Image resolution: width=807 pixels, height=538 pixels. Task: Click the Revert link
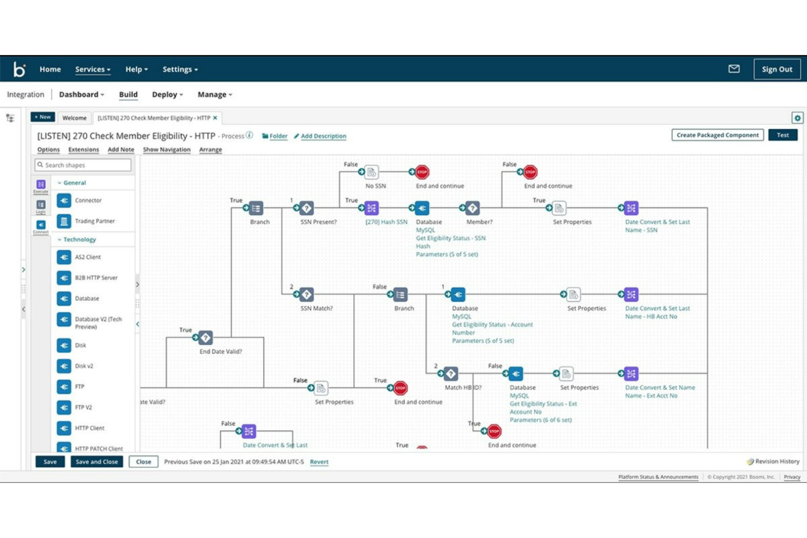pyautogui.click(x=318, y=462)
